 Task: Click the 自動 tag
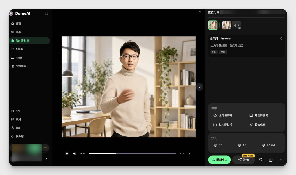coord(223,52)
